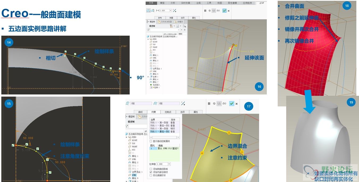The image size is (359, 182).
Task: Open model tree settings hammer icon
Action: coord(171,26)
